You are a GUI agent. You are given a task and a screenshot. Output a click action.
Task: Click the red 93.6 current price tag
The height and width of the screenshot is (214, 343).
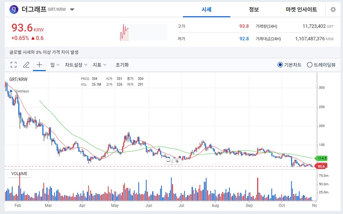click(320, 166)
